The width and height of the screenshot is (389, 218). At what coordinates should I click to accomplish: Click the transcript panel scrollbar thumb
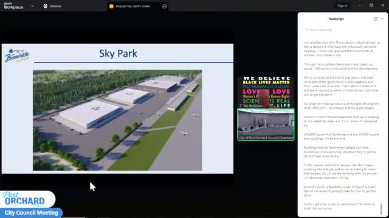click(381, 208)
